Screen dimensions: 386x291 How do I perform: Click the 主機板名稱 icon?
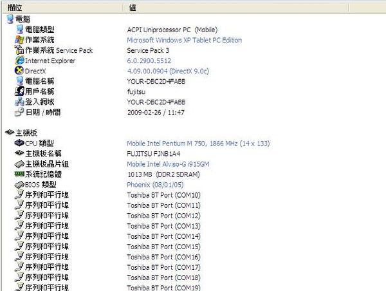click(19, 153)
